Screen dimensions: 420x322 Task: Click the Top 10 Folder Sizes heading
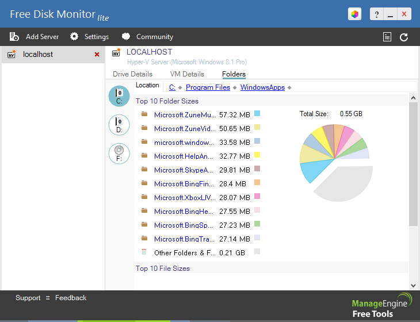click(x=167, y=101)
